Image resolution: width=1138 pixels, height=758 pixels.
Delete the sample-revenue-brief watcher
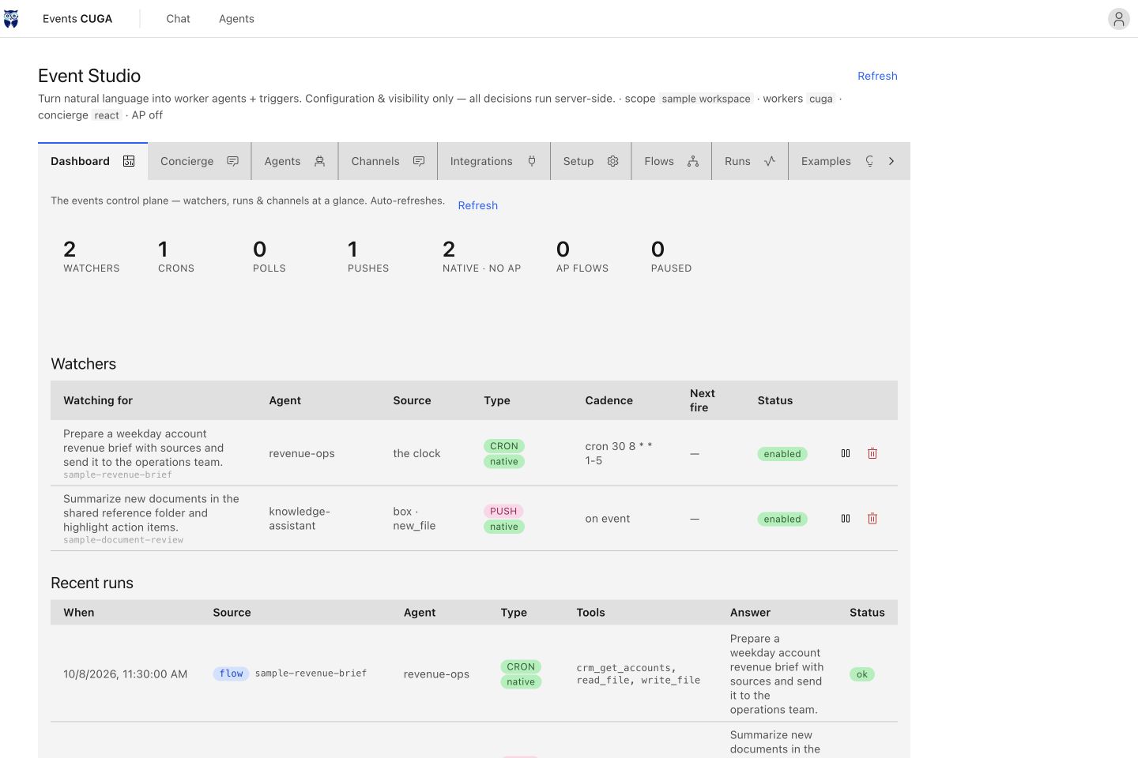[872, 453]
